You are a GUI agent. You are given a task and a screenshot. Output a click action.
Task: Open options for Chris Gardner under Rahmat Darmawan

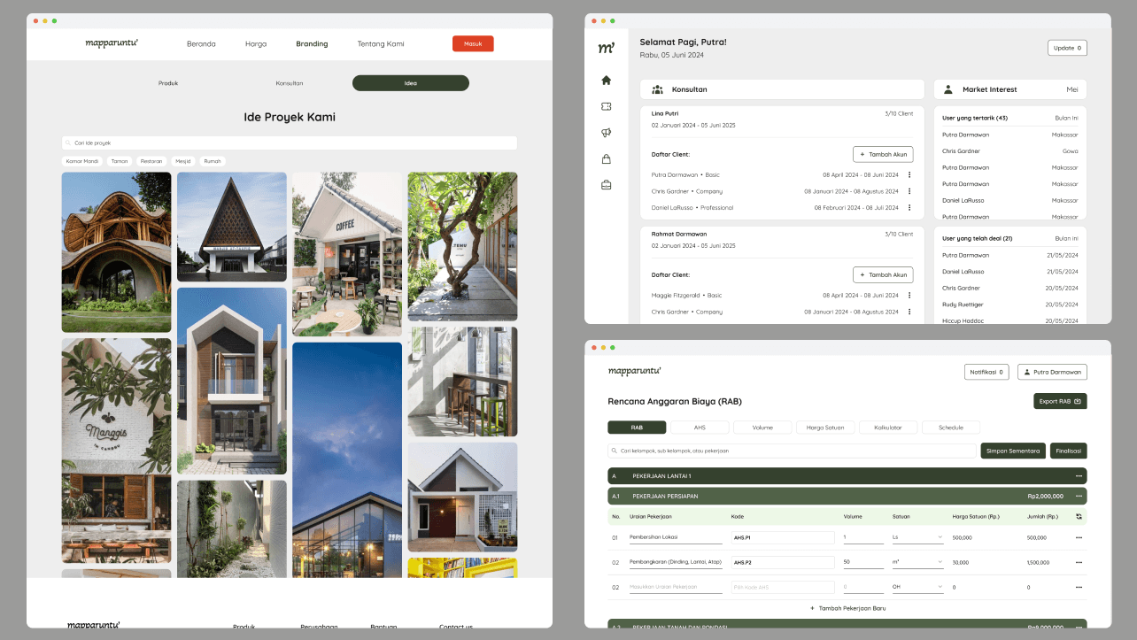tap(909, 312)
